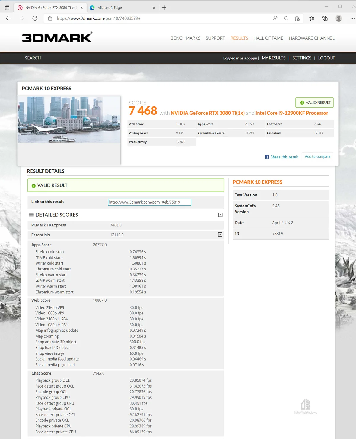Click the NVIDIA GeForce RTX 3080 Ti(1x) link
356x439 pixels.
tap(208, 113)
